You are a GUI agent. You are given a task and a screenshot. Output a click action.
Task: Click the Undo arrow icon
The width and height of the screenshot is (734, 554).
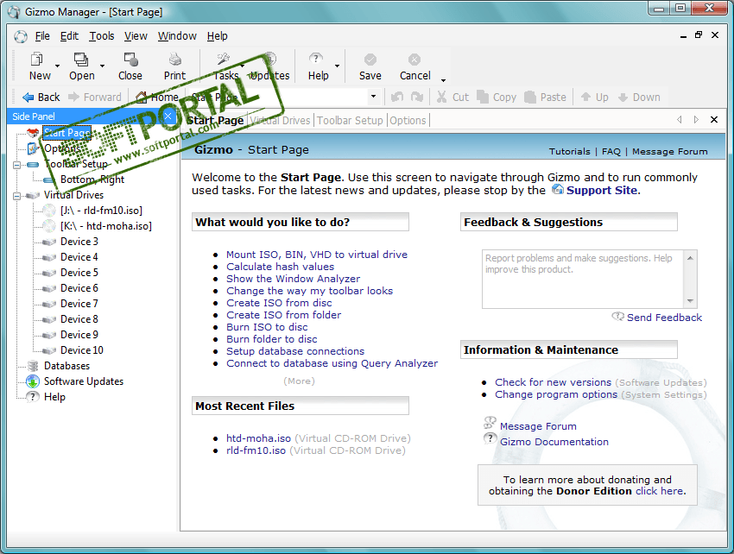(397, 97)
